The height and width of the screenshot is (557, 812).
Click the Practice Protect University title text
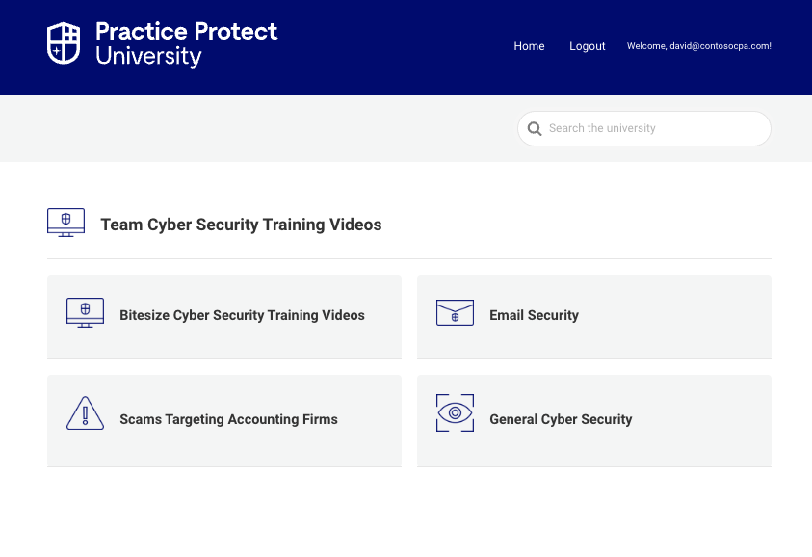(187, 43)
